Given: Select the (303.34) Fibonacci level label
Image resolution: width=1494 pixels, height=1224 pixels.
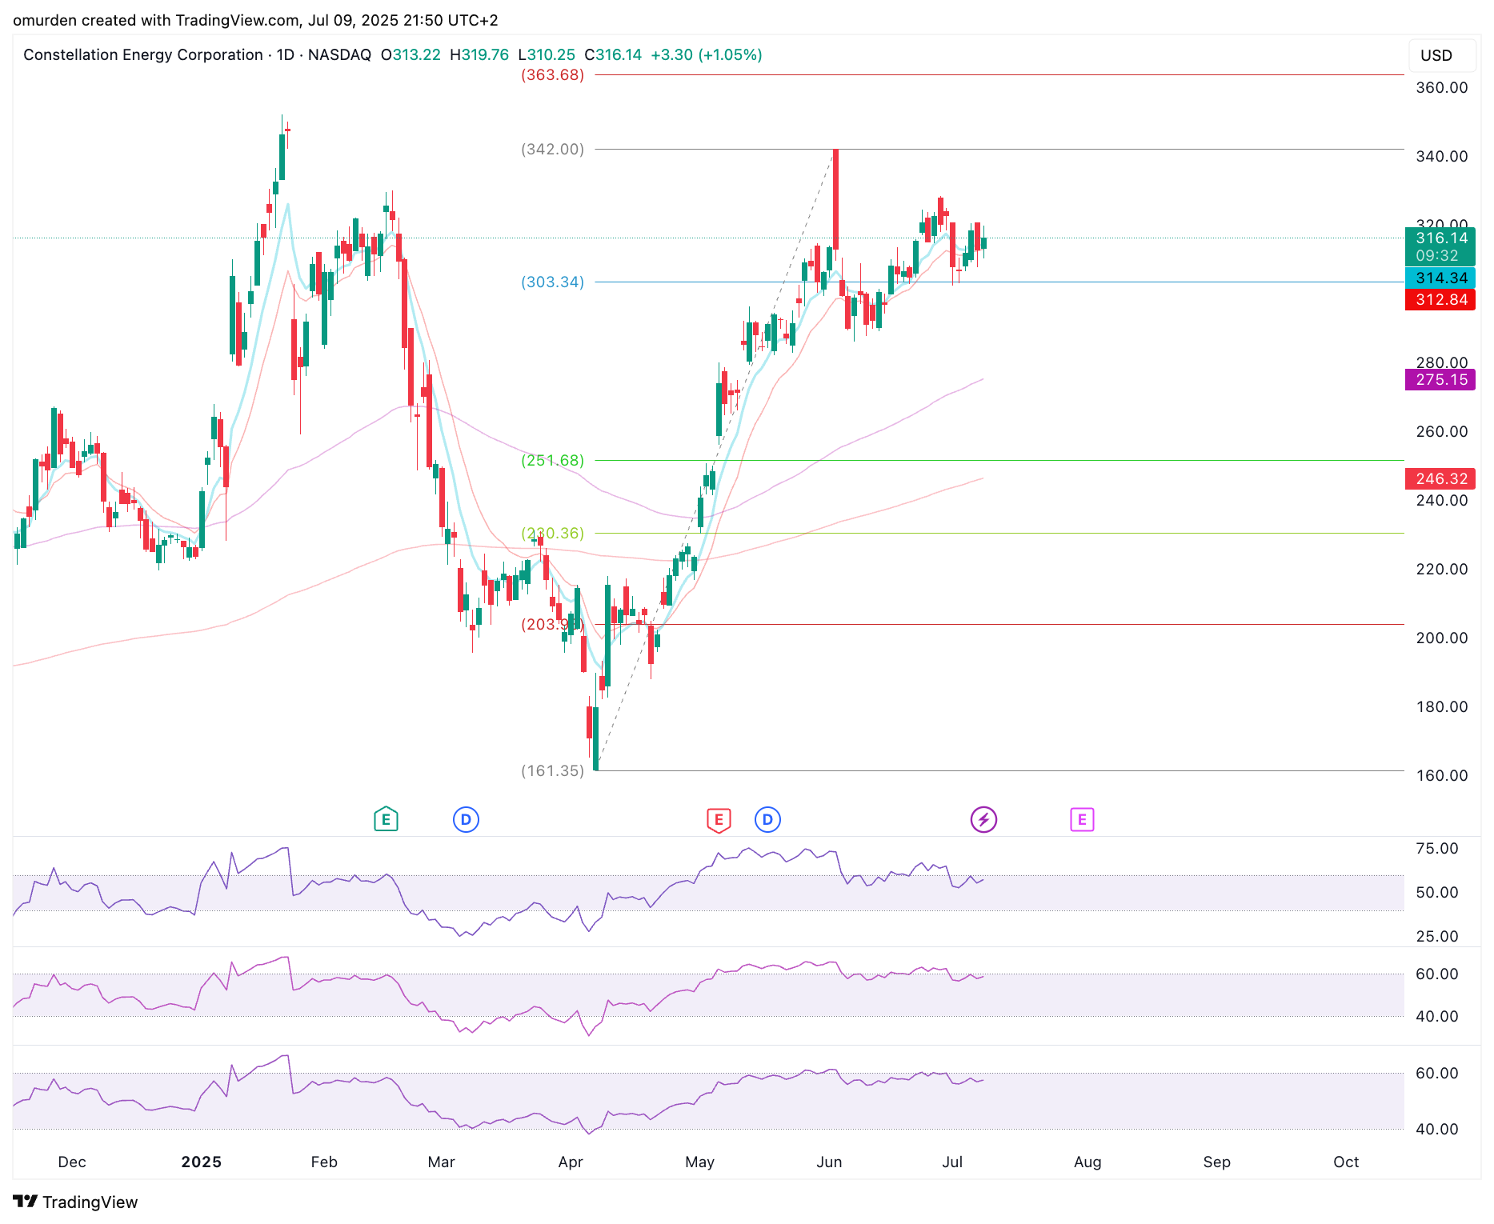Looking at the screenshot, I should point(552,282).
